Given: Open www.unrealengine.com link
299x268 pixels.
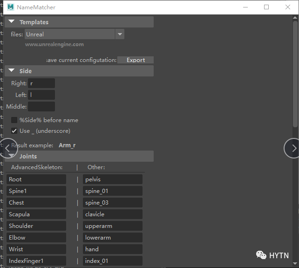Looking at the screenshot, I should [54, 45].
